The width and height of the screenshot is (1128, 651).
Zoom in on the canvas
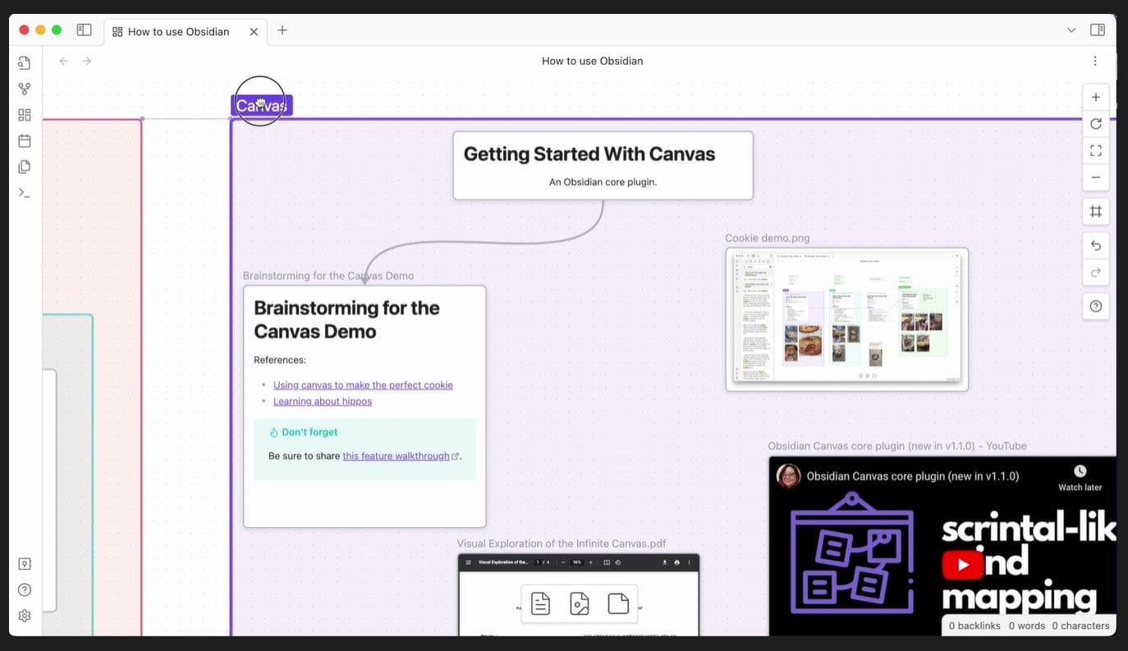point(1095,96)
